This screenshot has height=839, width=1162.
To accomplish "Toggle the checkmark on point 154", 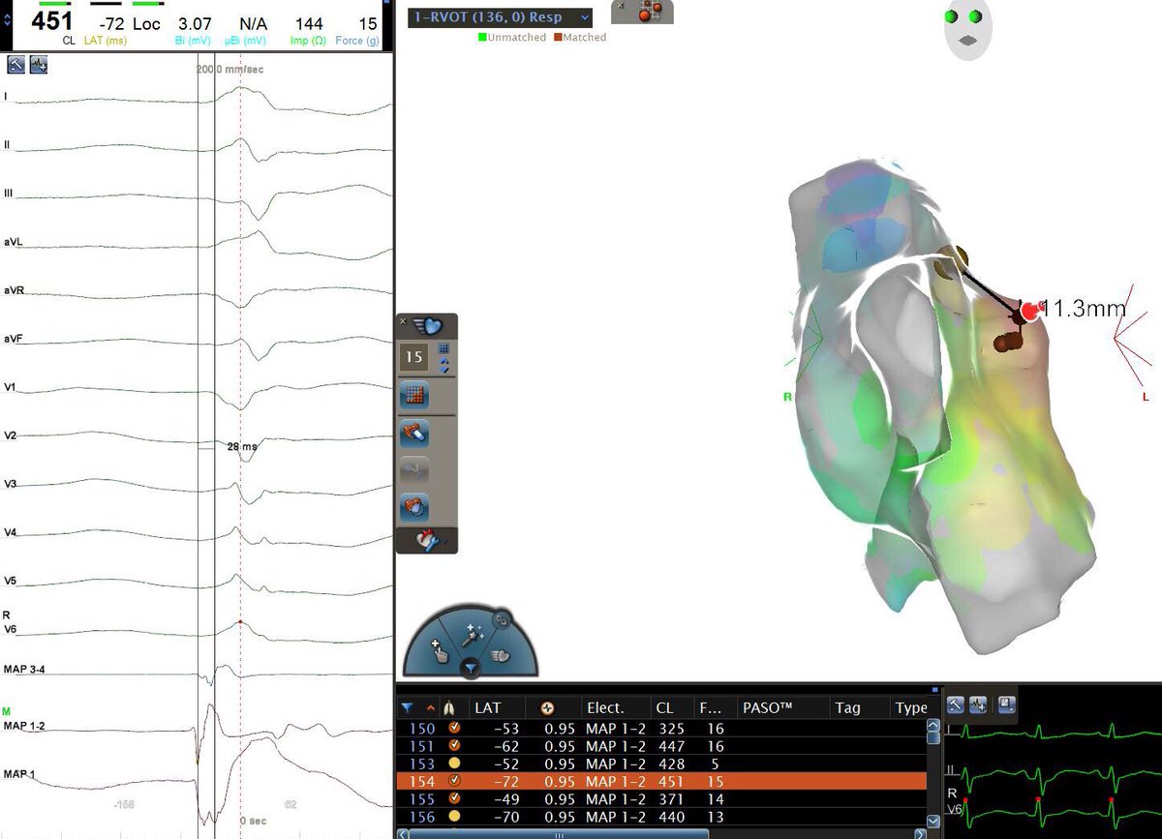I will (455, 782).
